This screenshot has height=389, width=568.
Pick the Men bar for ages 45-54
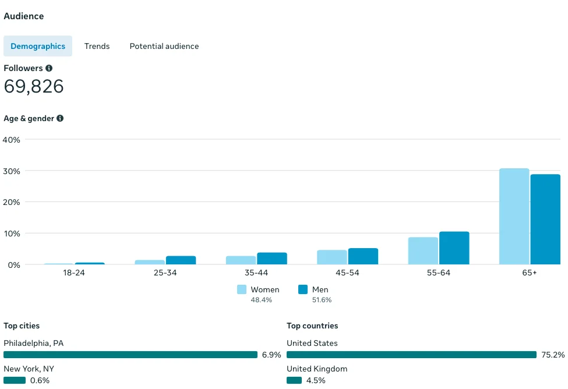tap(363, 256)
